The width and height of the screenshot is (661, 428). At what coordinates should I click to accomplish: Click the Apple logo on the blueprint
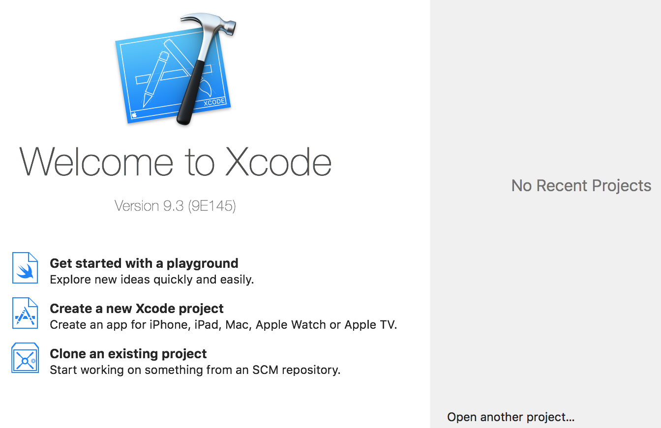133,115
